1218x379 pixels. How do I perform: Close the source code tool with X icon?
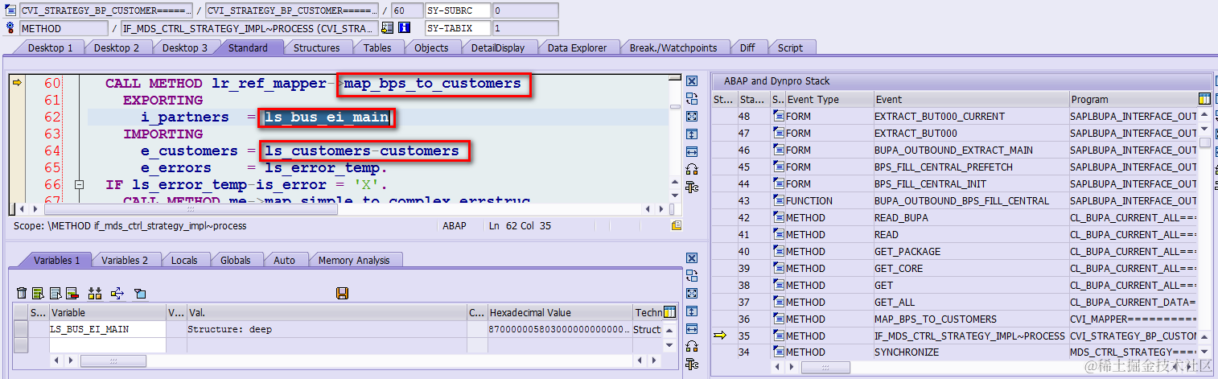[x=691, y=81]
